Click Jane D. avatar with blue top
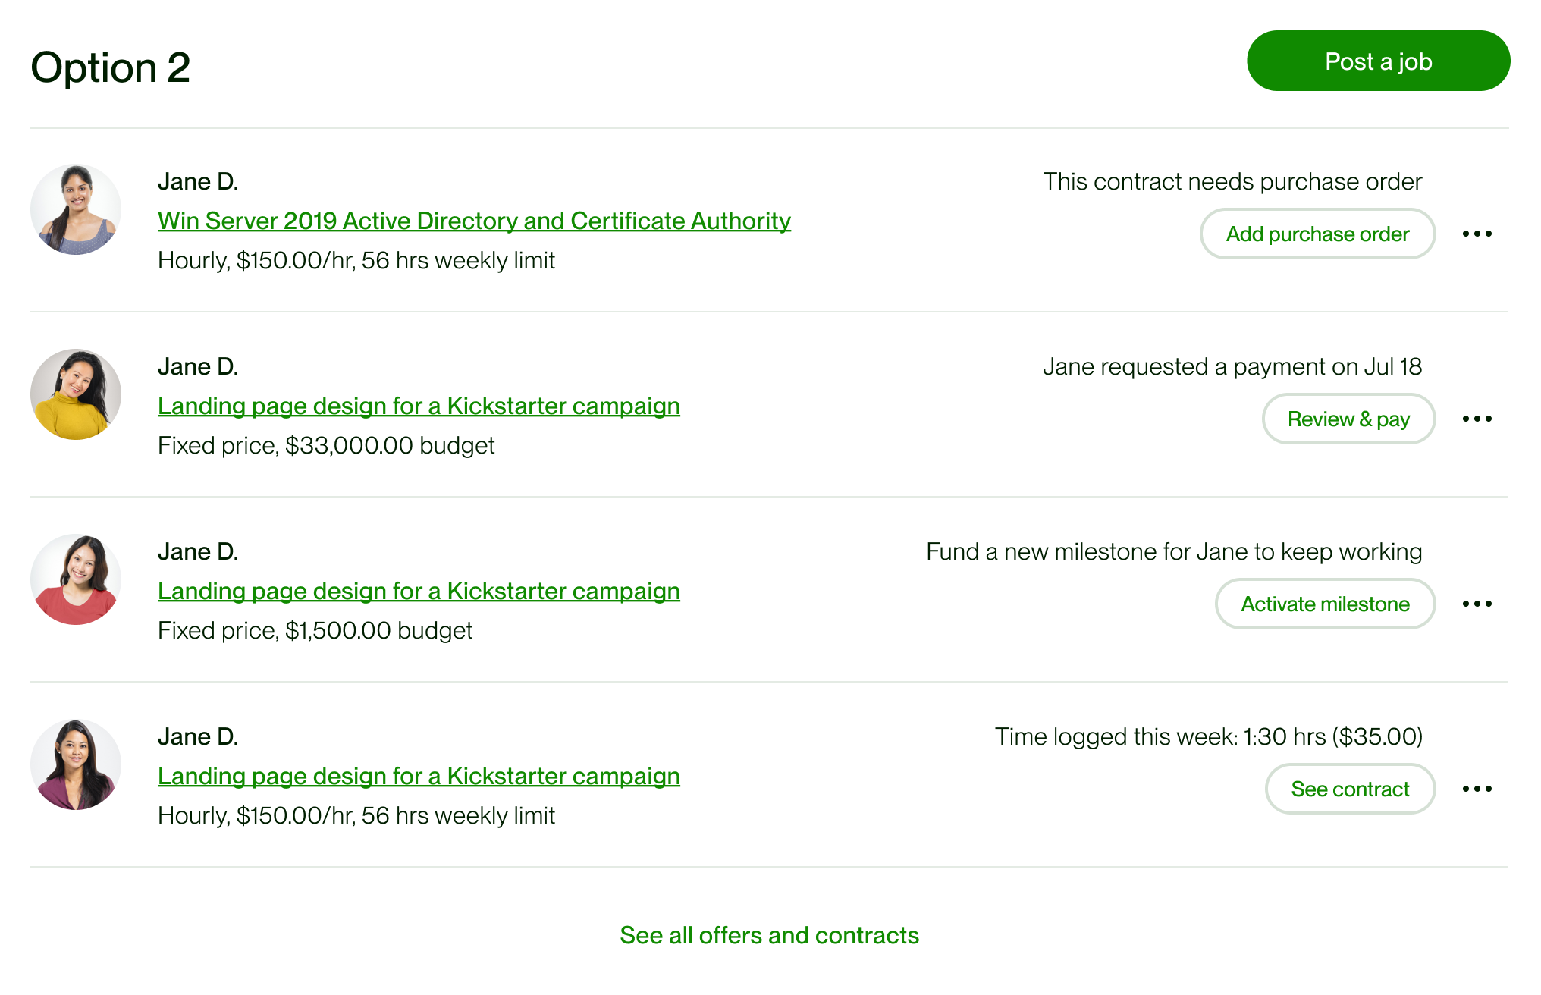 tap(76, 209)
